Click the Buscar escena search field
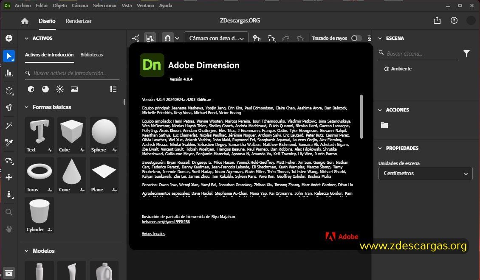Screen dimensions: 480x280 [x=418, y=53]
